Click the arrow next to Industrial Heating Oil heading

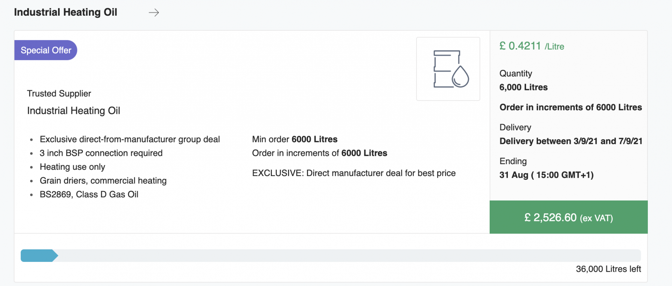point(154,13)
